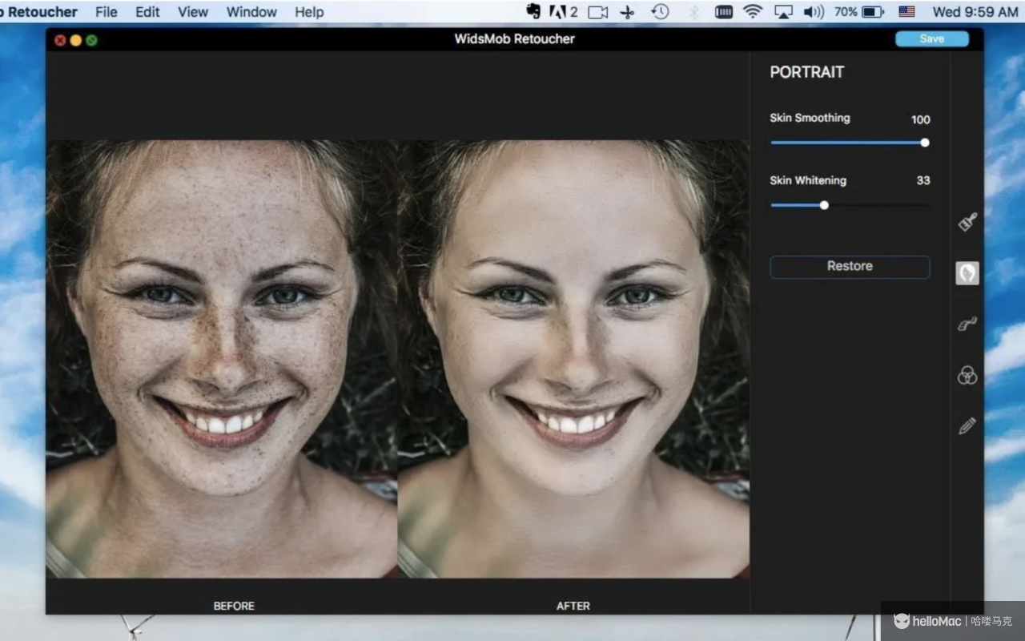Open the color filters circles icon
1025x641 pixels.
[967, 375]
